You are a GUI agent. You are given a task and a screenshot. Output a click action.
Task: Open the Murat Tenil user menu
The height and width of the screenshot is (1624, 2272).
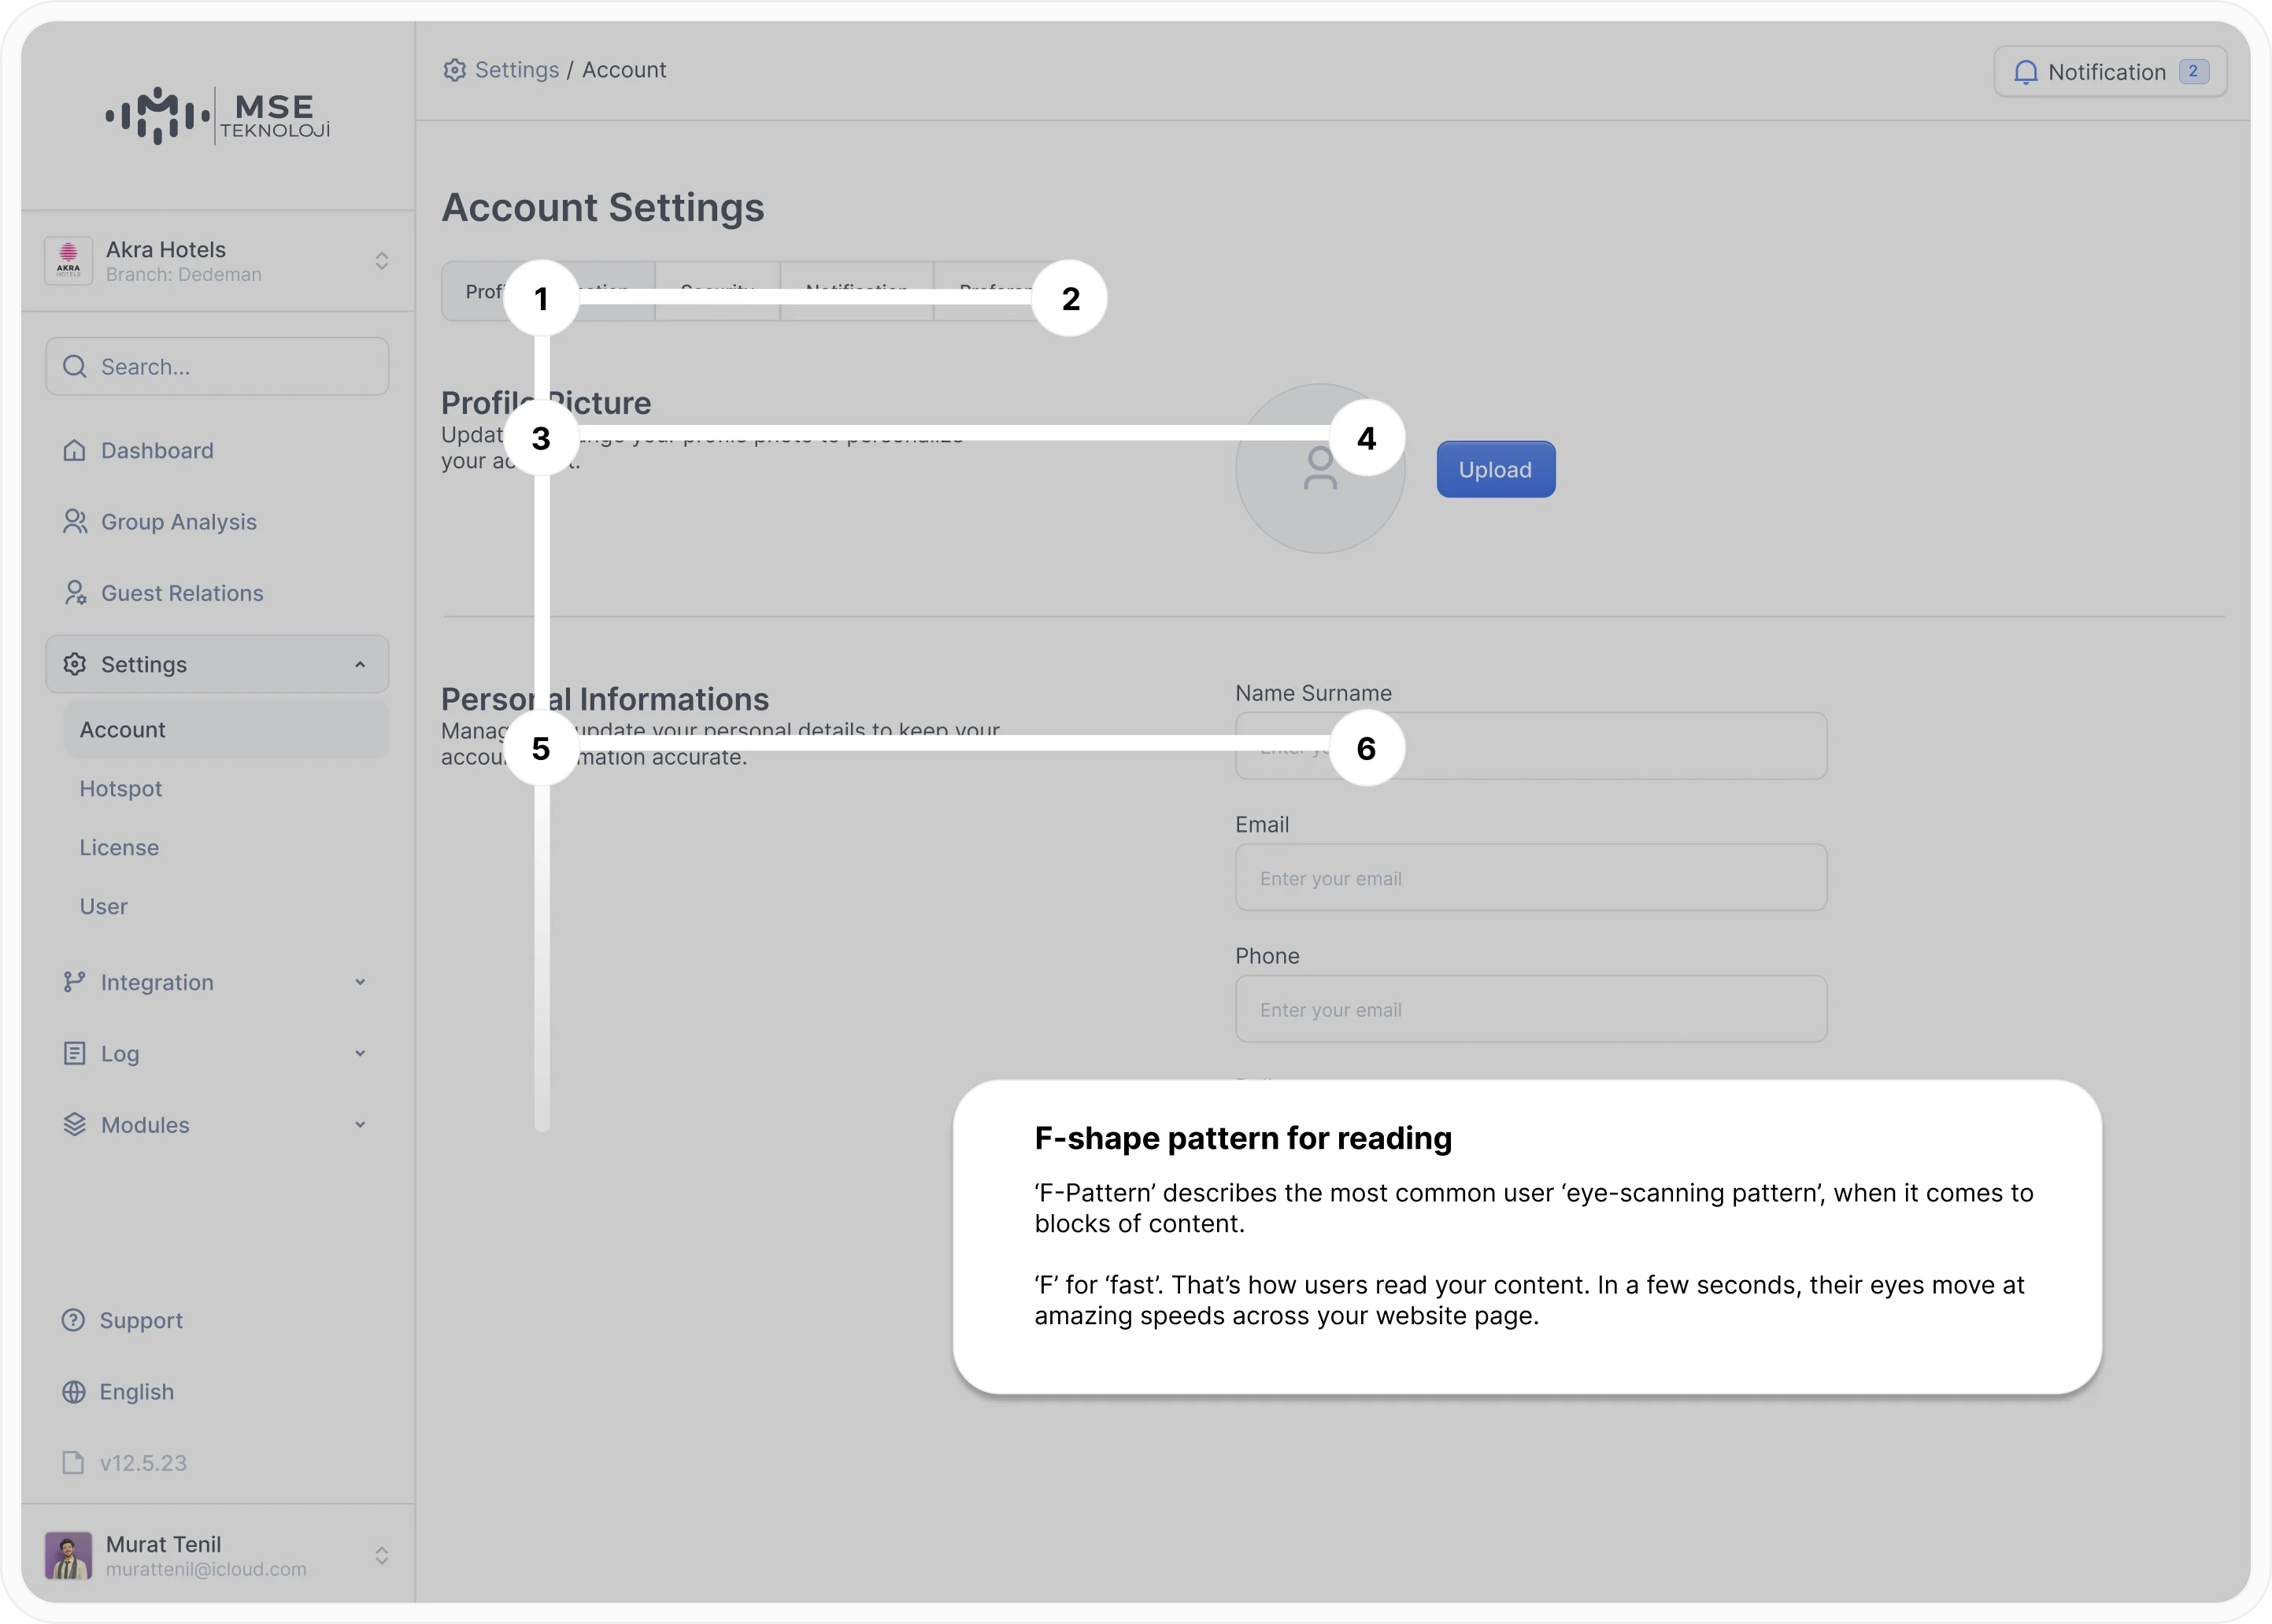217,1556
